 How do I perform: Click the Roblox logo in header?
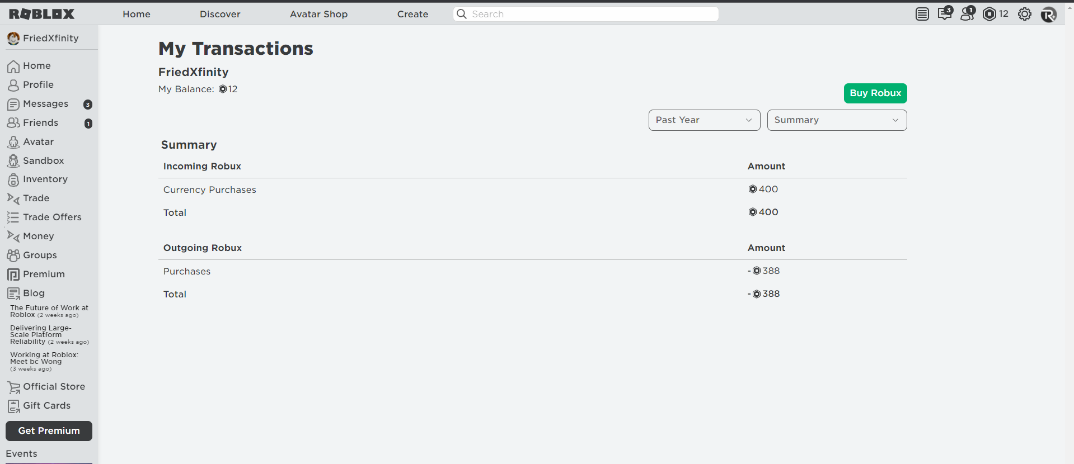click(41, 14)
